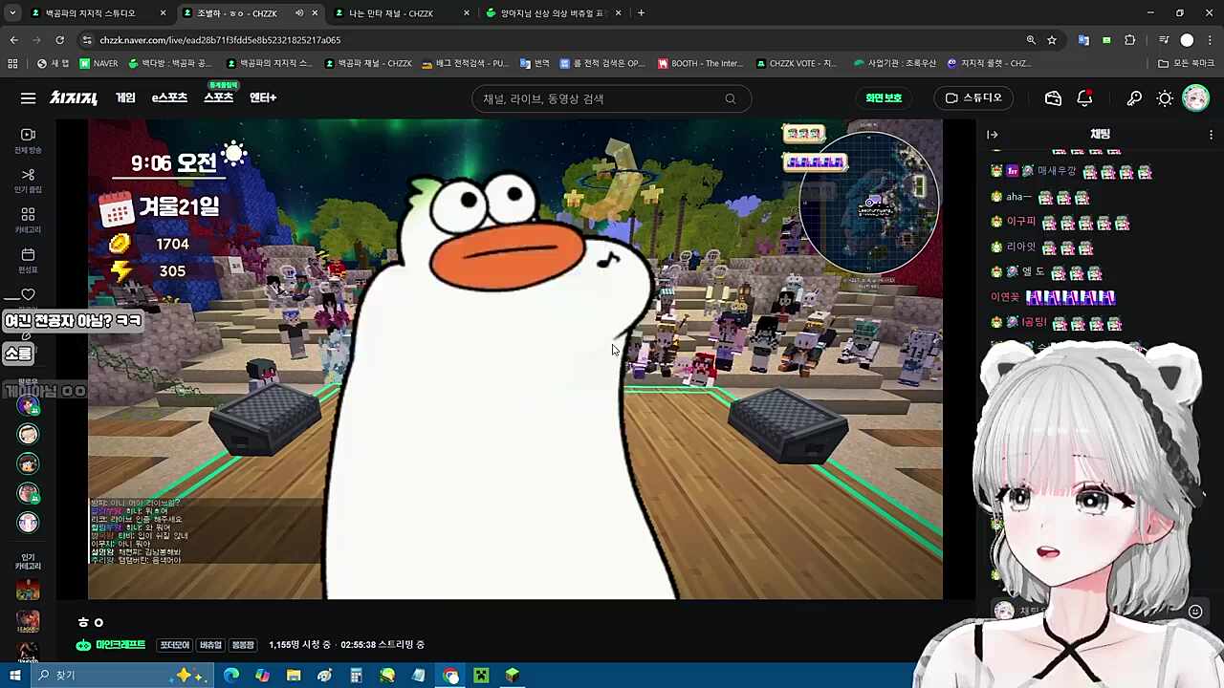Open the hamburger sidebar menu
Viewport: 1224px width, 688px height.
(x=28, y=98)
